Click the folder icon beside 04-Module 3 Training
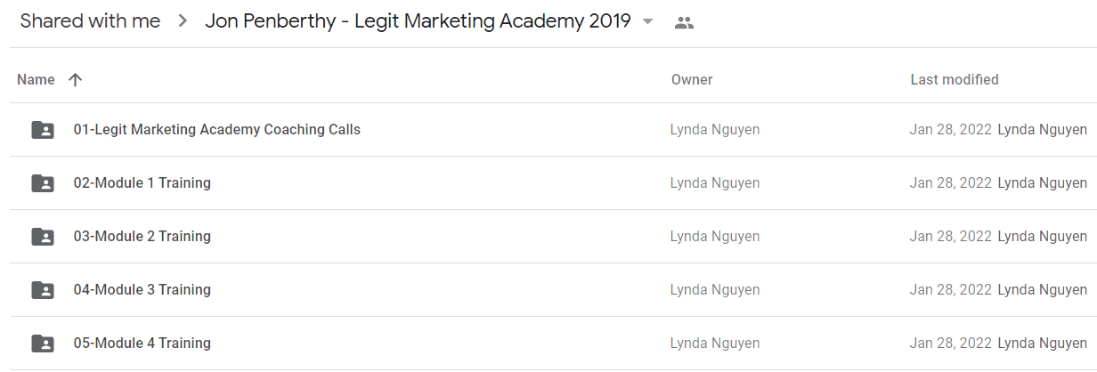This screenshot has height=372, width=1097. pos(42,290)
